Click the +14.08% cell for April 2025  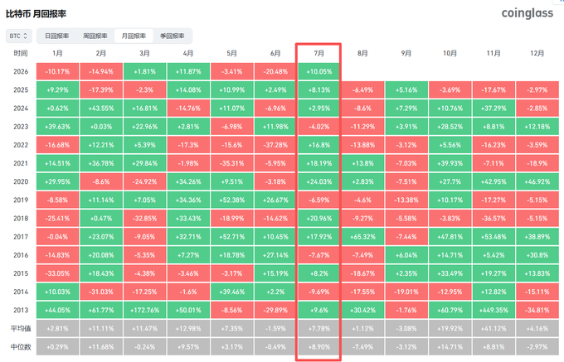[188, 89]
